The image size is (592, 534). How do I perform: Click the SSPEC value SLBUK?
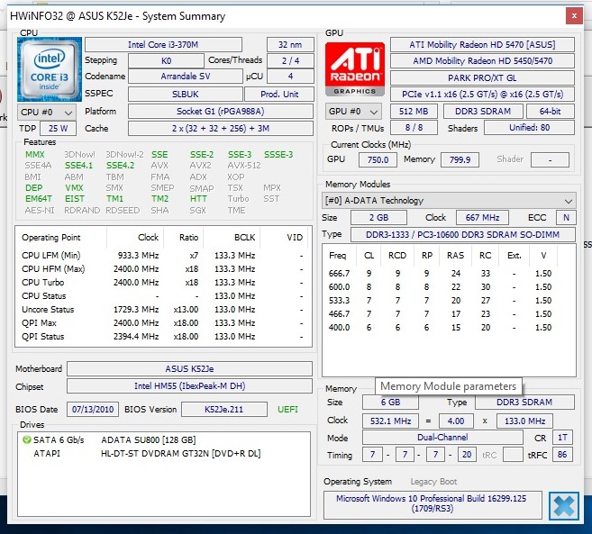click(185, 94)
